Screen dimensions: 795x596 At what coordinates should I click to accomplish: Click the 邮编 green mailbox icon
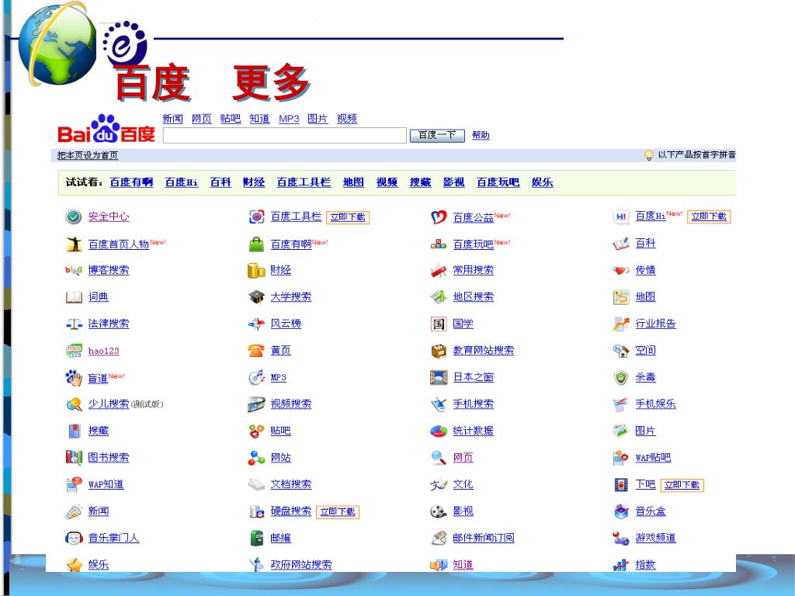click(257, 539)
